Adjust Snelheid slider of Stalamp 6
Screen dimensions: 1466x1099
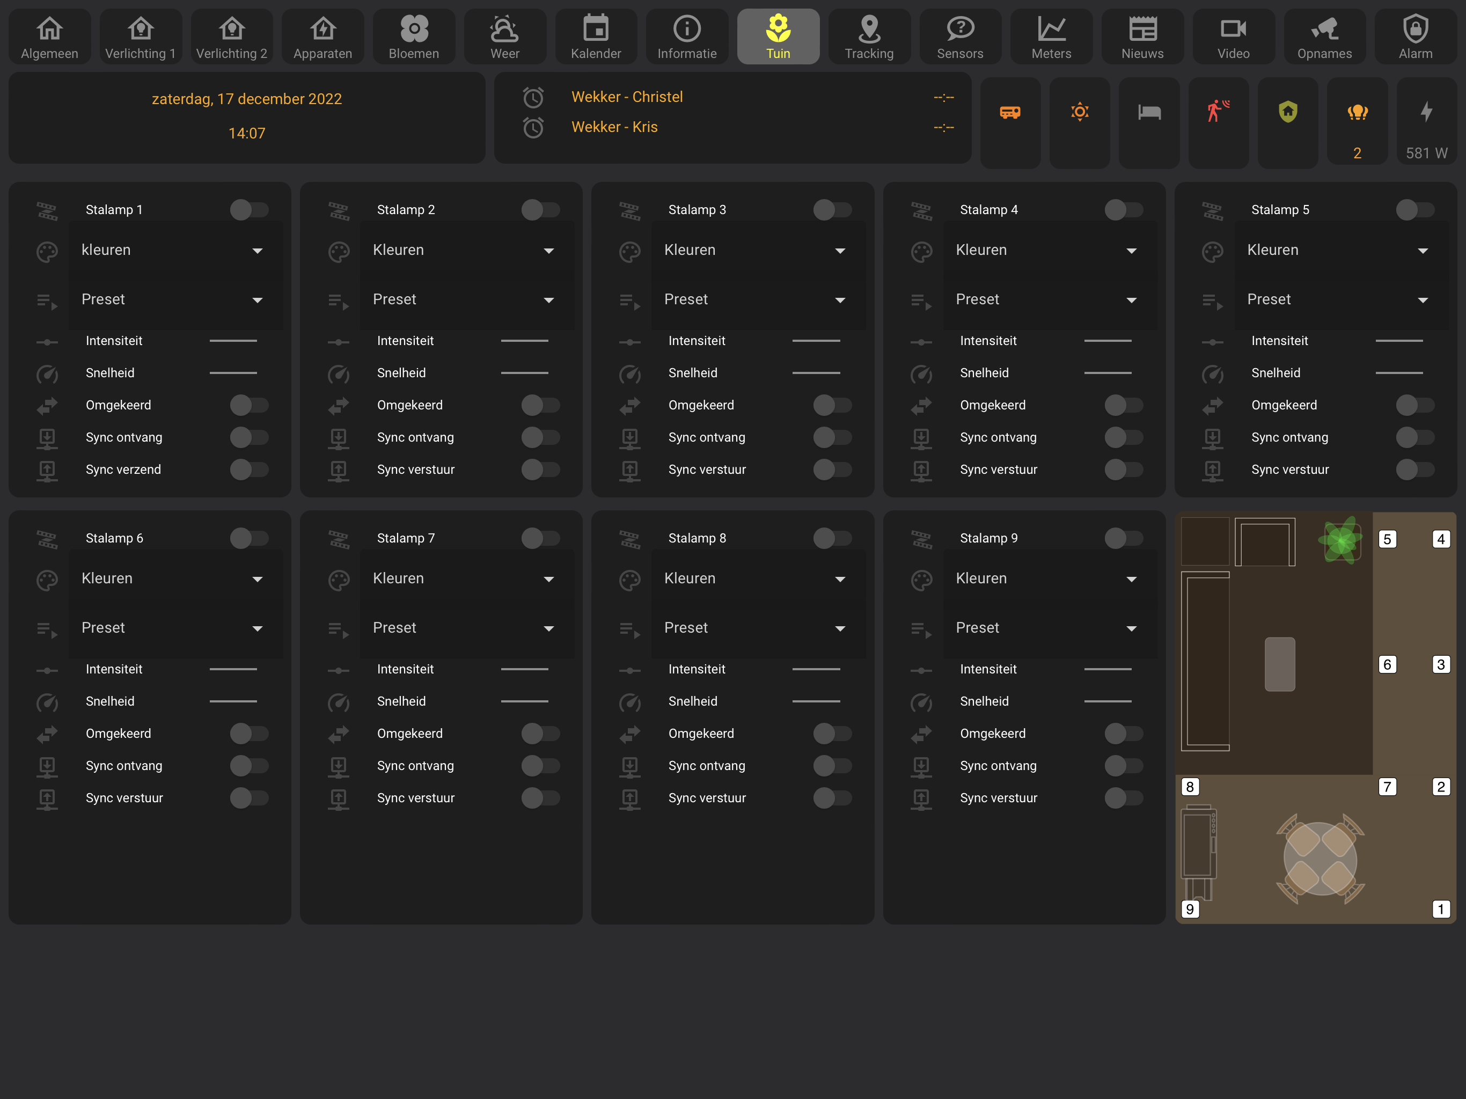click(x=233, y=702)
